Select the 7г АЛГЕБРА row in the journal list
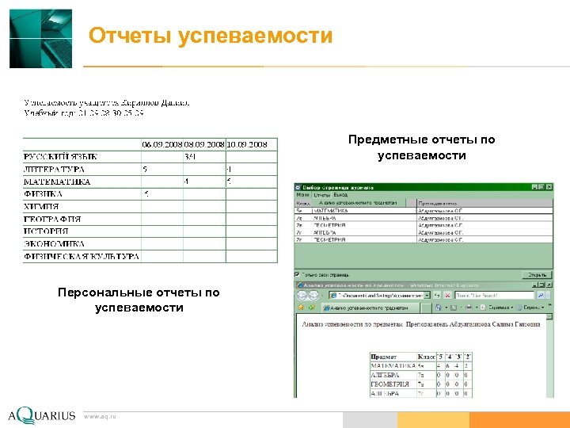 [x=424, y=232]
